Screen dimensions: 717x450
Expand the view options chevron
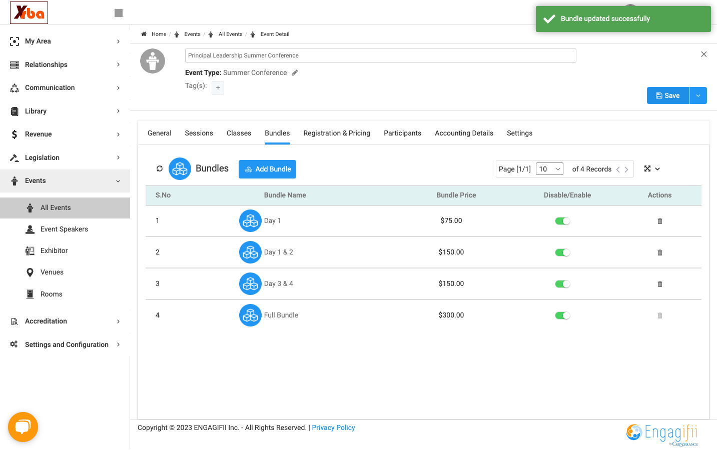(657, 169)
